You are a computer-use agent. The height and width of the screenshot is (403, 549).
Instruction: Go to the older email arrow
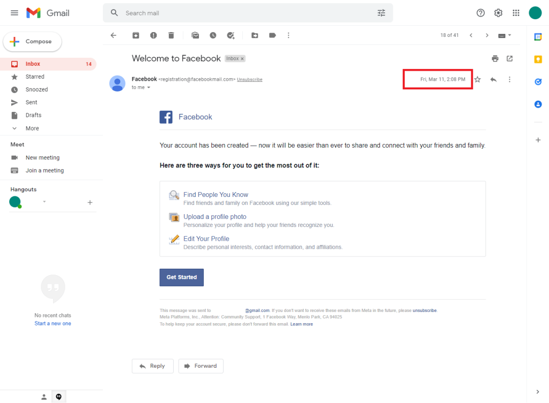(487, 35)
